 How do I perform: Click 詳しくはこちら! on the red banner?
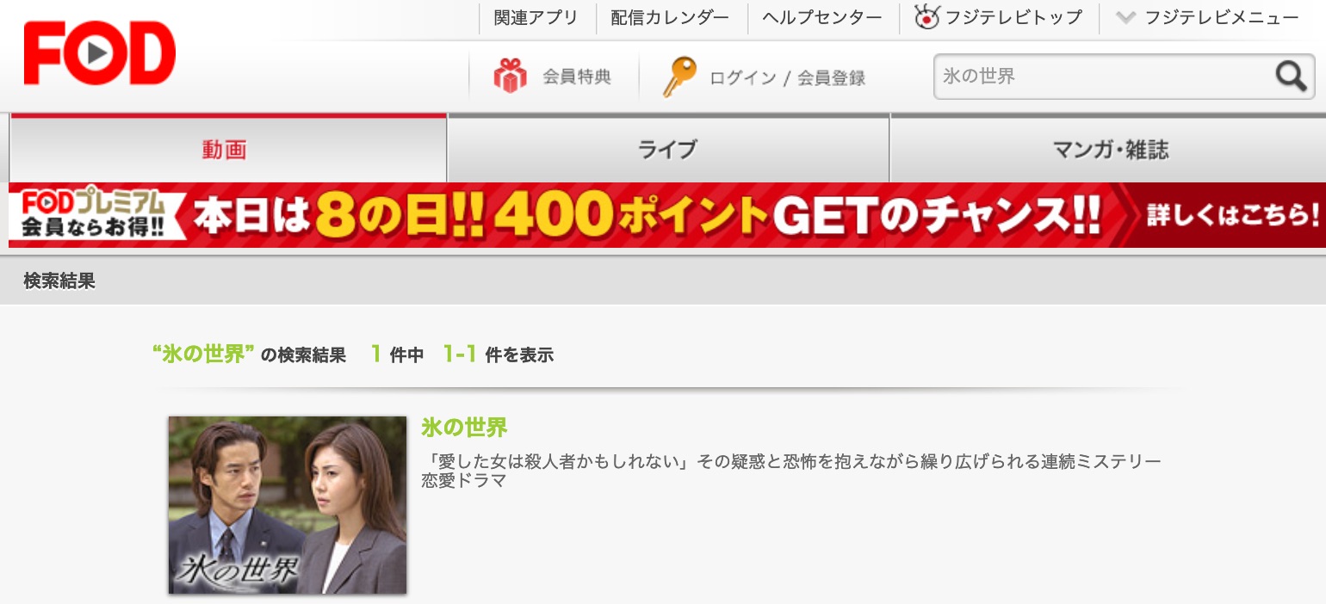(x=1231, y=214)
